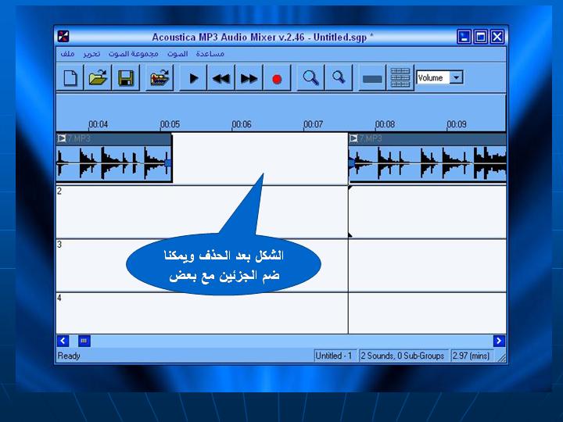Add a sound with the folder-and-notes icon
563x422 pixels.
(160, 78)
